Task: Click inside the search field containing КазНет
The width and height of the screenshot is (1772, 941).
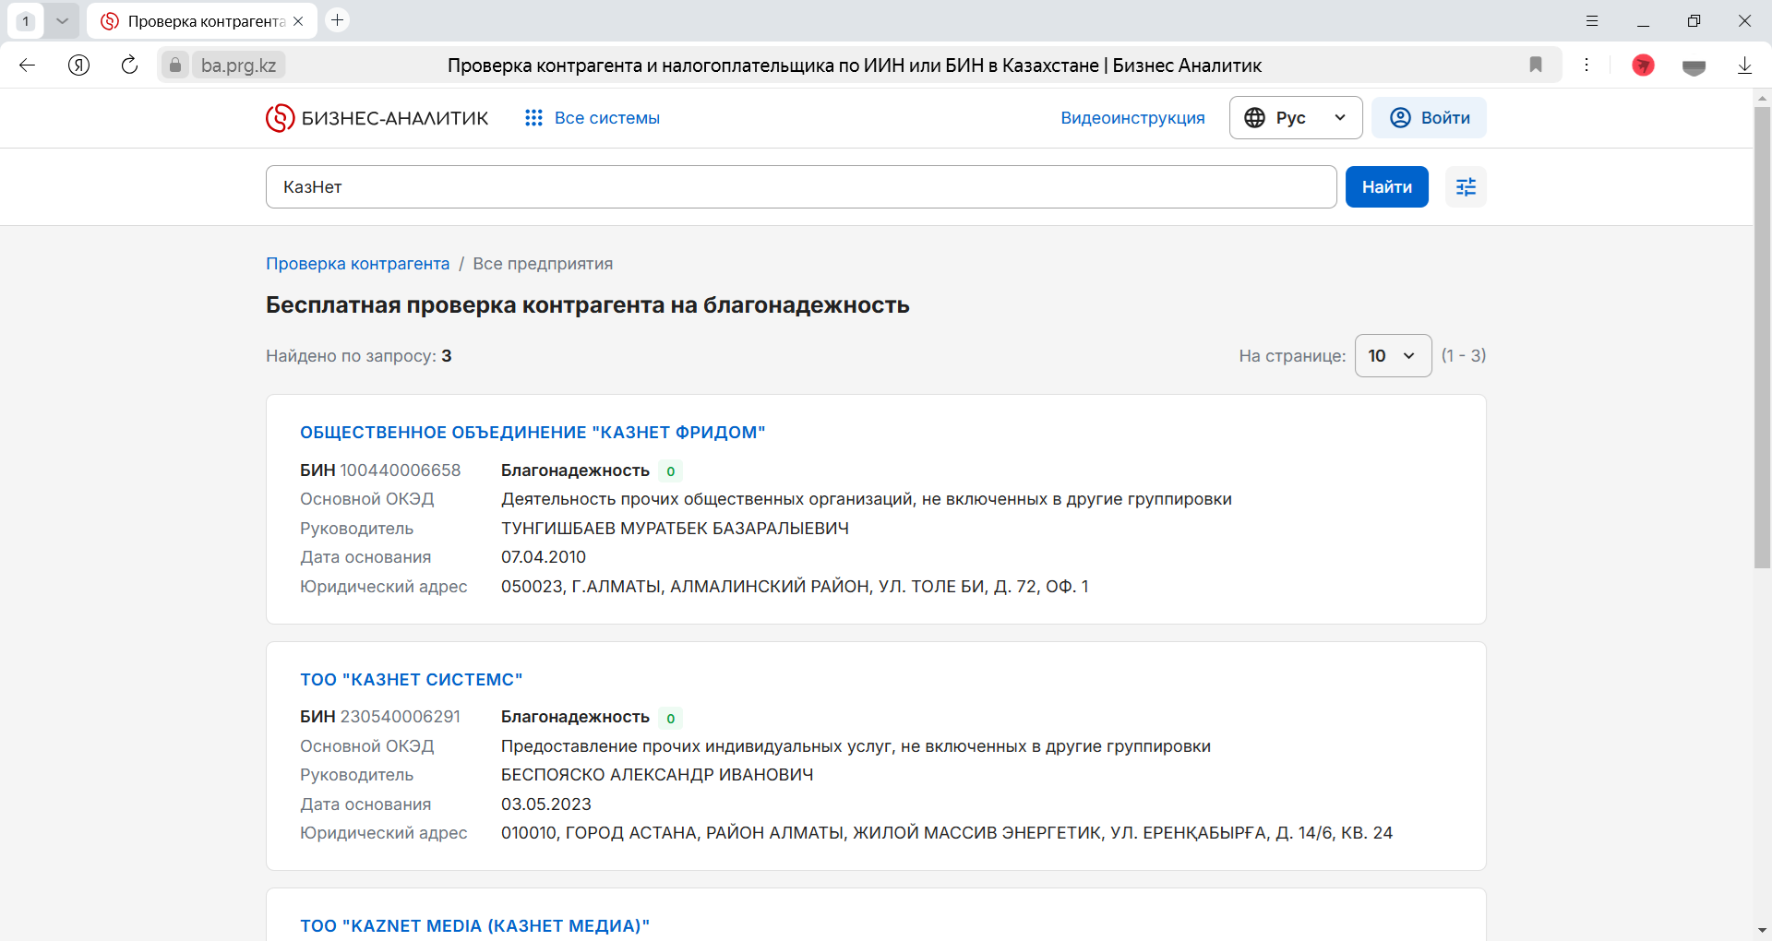Action: tap(738, 186)
